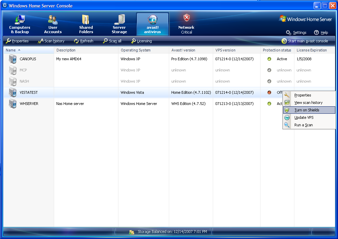Maximize the Windows Home Server Console window

coord(325,6)
